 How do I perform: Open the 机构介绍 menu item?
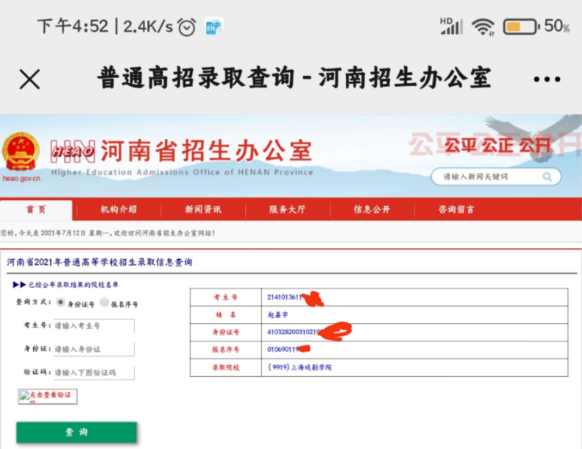click(118, 210)
